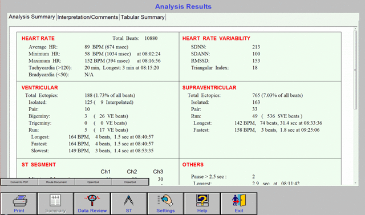Click the Close/Exit button

pos(130,182)
